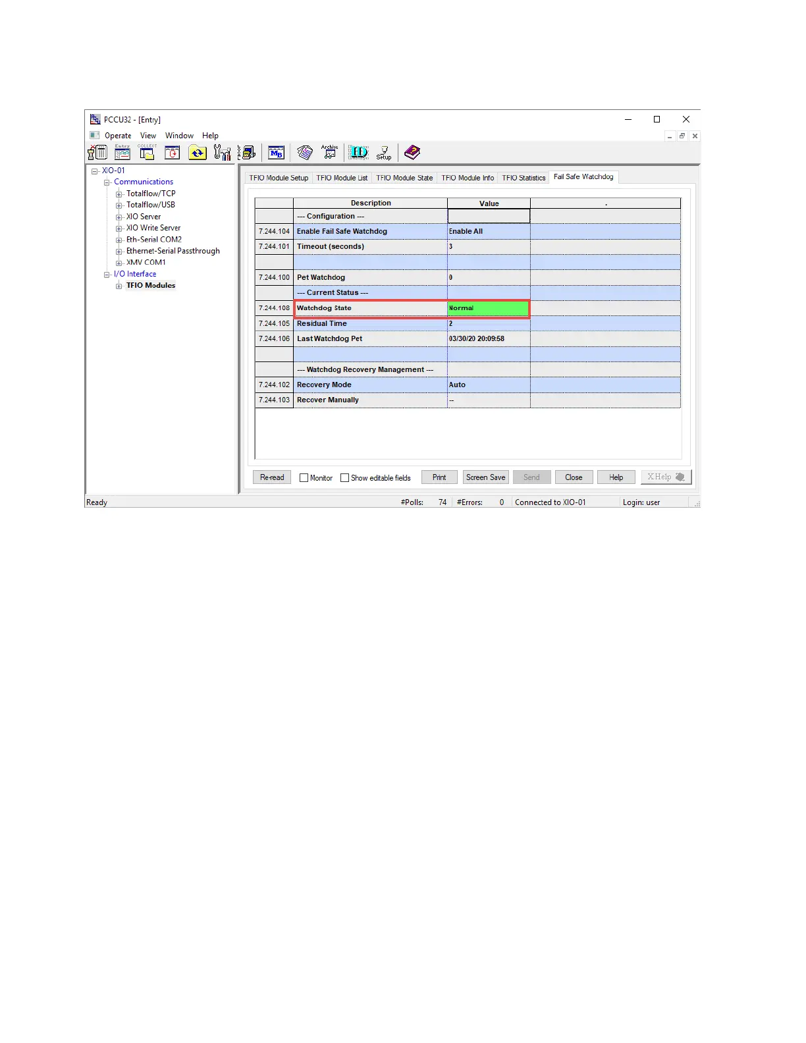Select the Fail Safe Watchdog tab
The height and width of the screenshot is (1043, 806).
583,176
